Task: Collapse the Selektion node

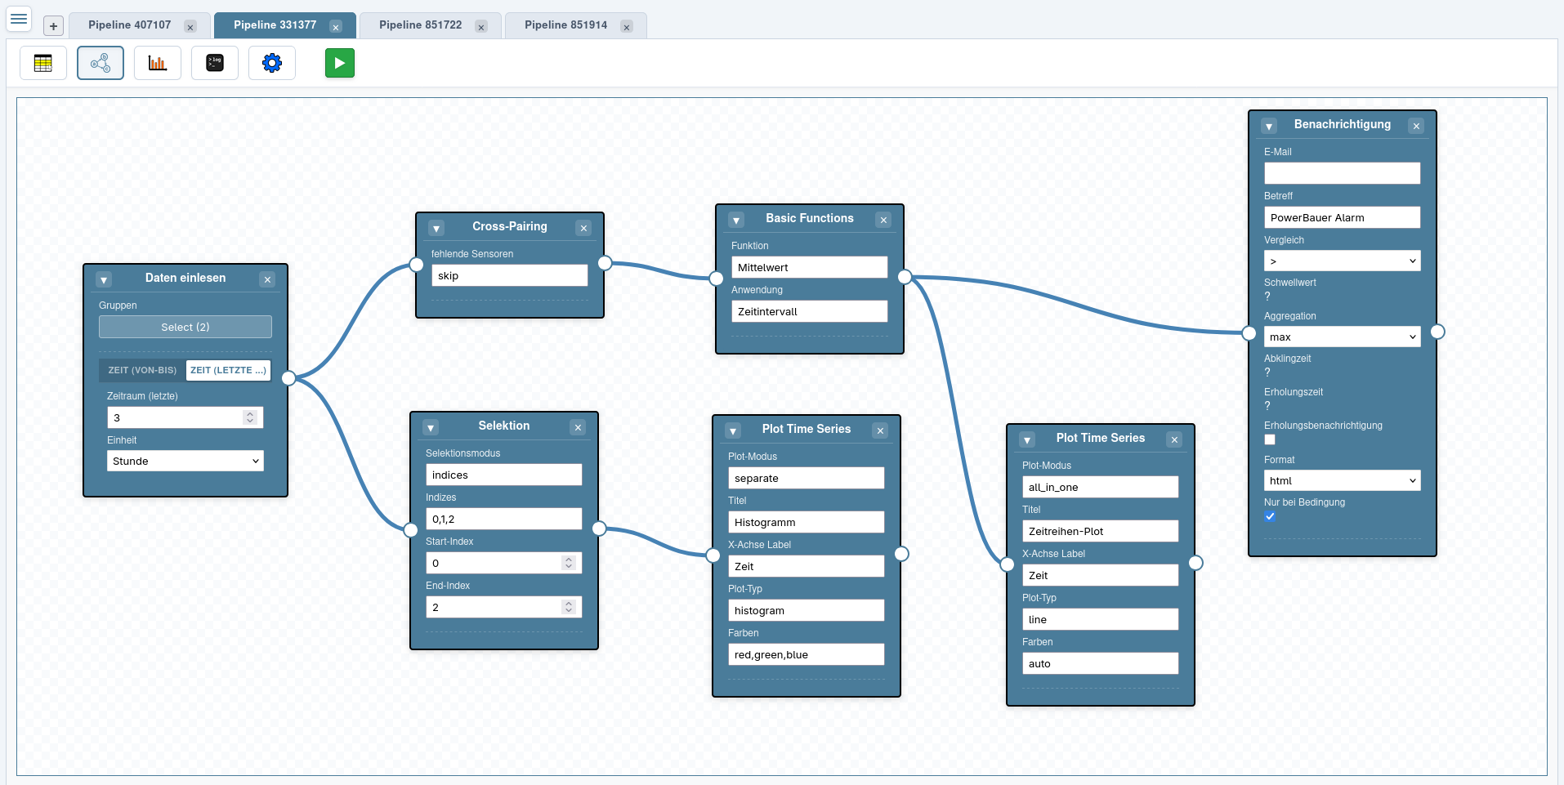Action: coord(431,427)
